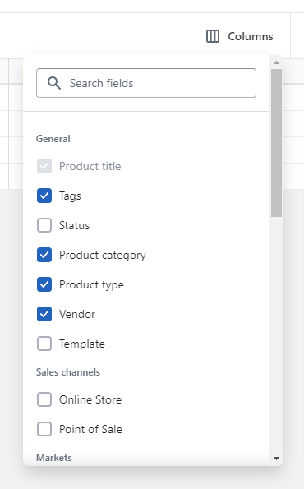Click the 'Template' label text
Viewport: 304px width, 489px height.
pos(82,344)
